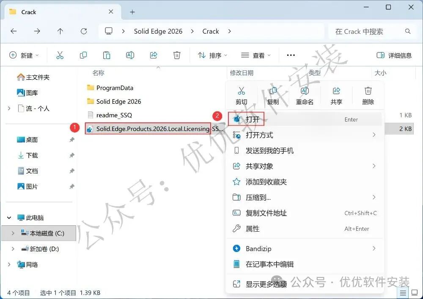Open the 新建 dropdown

(24, 55)
